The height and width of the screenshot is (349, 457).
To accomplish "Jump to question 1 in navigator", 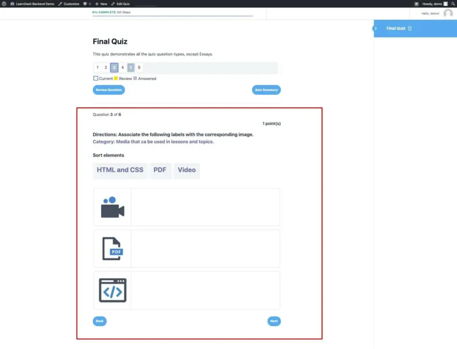I will (x=97, y=67).
